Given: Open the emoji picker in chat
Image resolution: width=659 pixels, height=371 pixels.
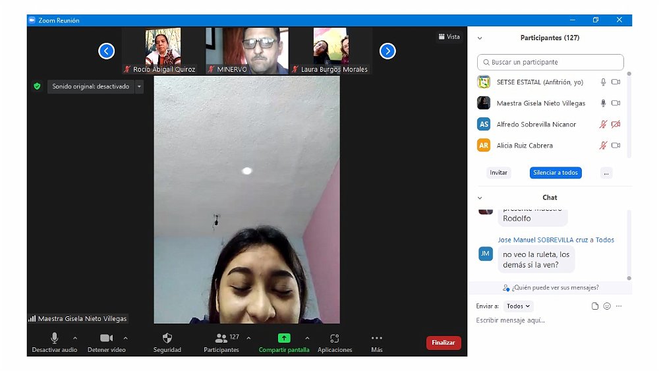Looking at the screenshot, I should tap(607, 306).
